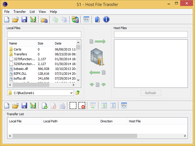Click New list icon in lower toolbar

(x=7, y=106)
